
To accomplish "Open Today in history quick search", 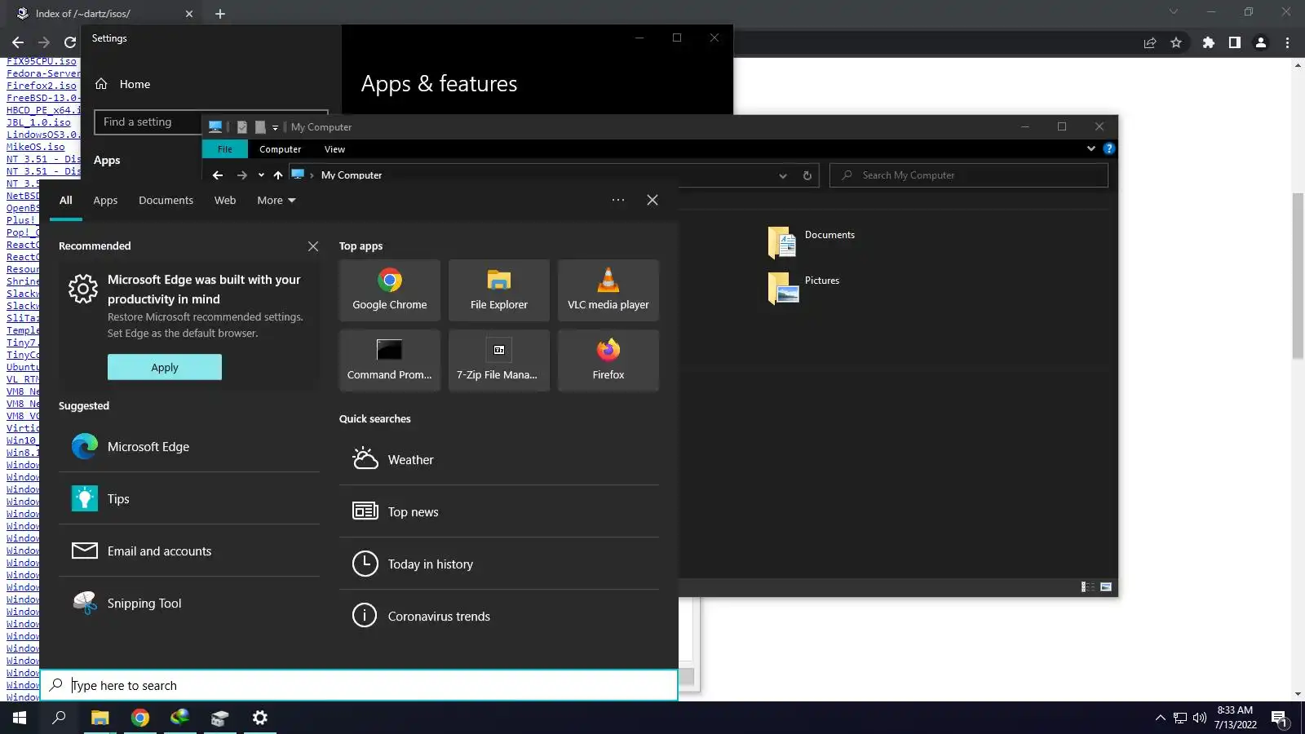I will pos(499,564).
